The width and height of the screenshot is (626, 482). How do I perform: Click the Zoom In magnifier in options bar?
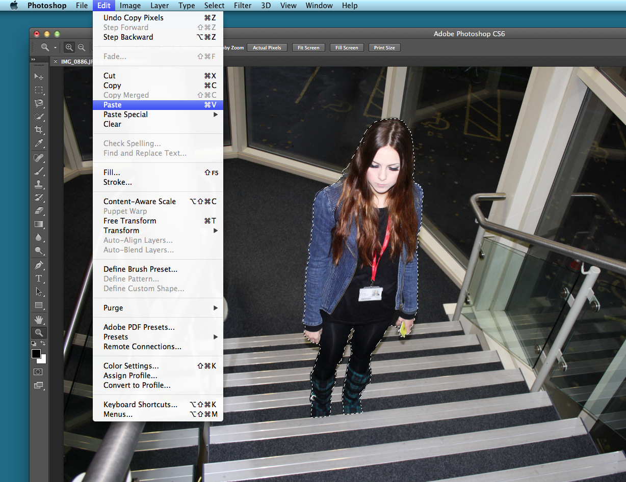point(69,47)
